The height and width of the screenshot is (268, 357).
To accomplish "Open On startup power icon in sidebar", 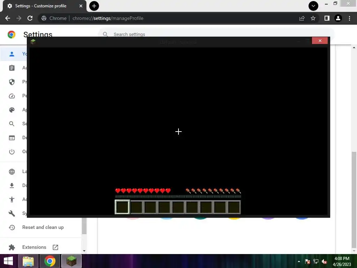I will pos(12,151).
